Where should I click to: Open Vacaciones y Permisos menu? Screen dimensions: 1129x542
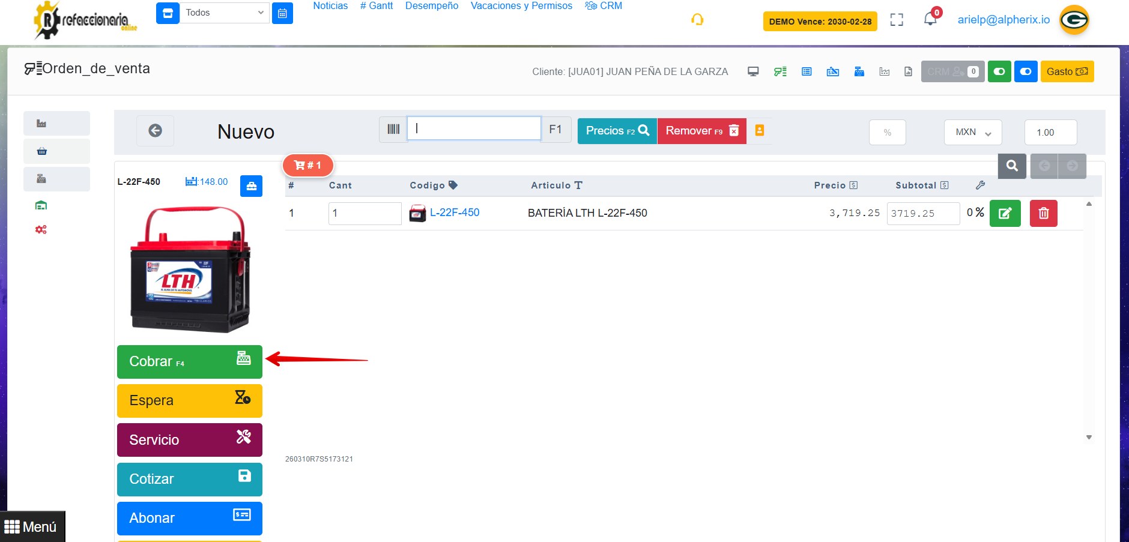coord(521,6)
